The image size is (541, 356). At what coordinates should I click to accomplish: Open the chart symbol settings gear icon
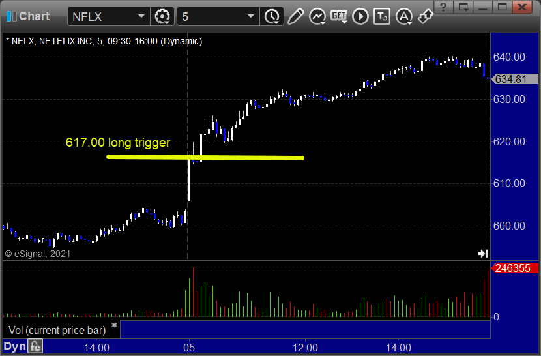[162, 16]
